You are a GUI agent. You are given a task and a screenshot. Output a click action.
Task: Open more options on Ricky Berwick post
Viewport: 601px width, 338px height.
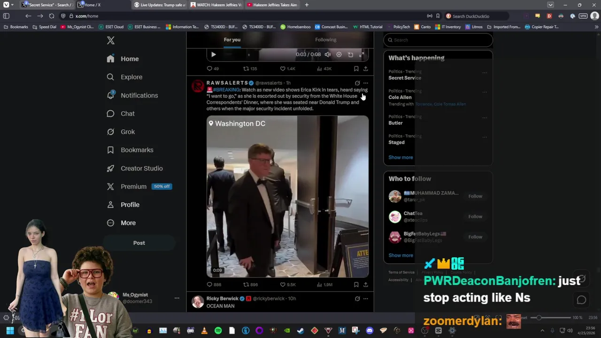click(366, 299)
